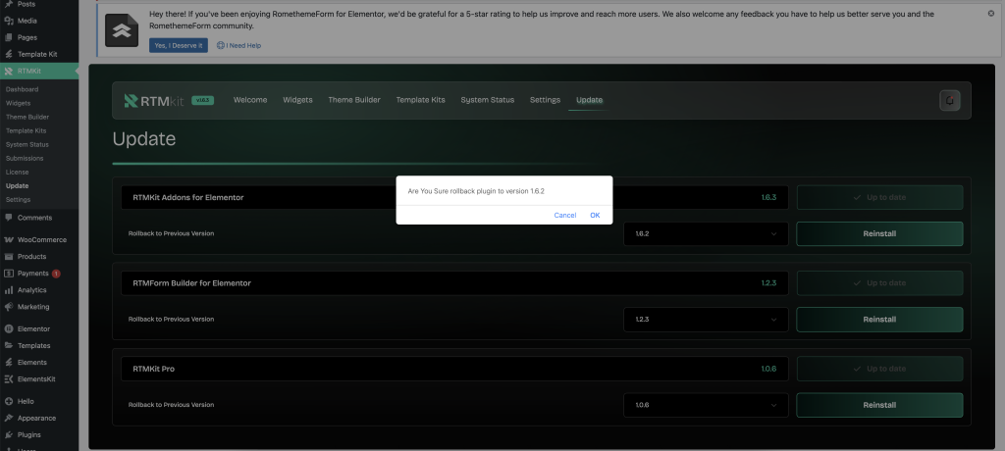The width and height of the screenshot is (1005, 451).
Task: Click the RomethemeForm notice logo
Action: pos(122,30)
